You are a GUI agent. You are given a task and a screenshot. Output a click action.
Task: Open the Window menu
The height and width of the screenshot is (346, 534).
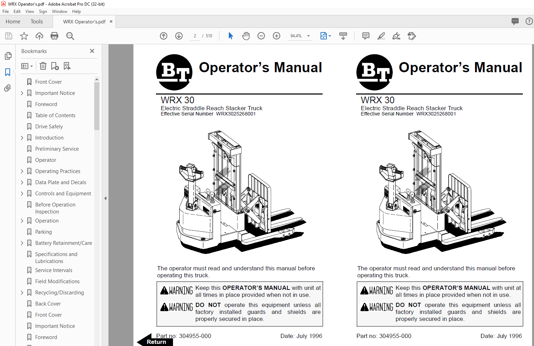coord(60,12)
